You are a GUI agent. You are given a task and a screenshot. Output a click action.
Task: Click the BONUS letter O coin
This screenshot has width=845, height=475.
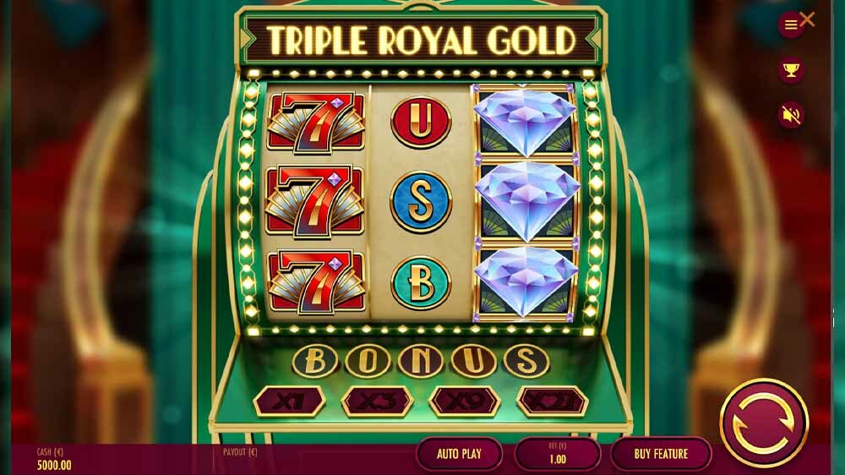click(x=368, y=361)
